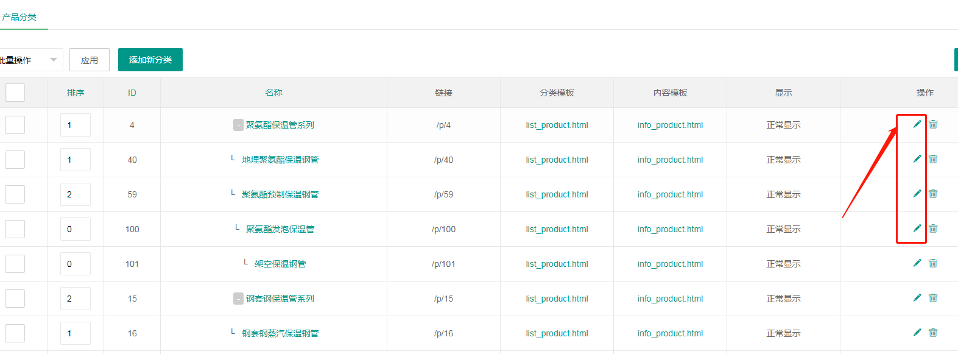958x354 pixels.
Task: Open the 地埋聚氨酯保温钢管 category link
Action: coord(280,160)
